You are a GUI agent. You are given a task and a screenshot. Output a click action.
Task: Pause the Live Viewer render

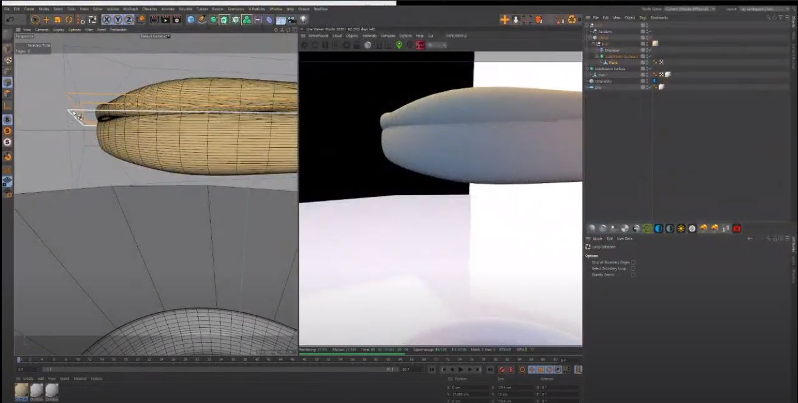point(325,45)
